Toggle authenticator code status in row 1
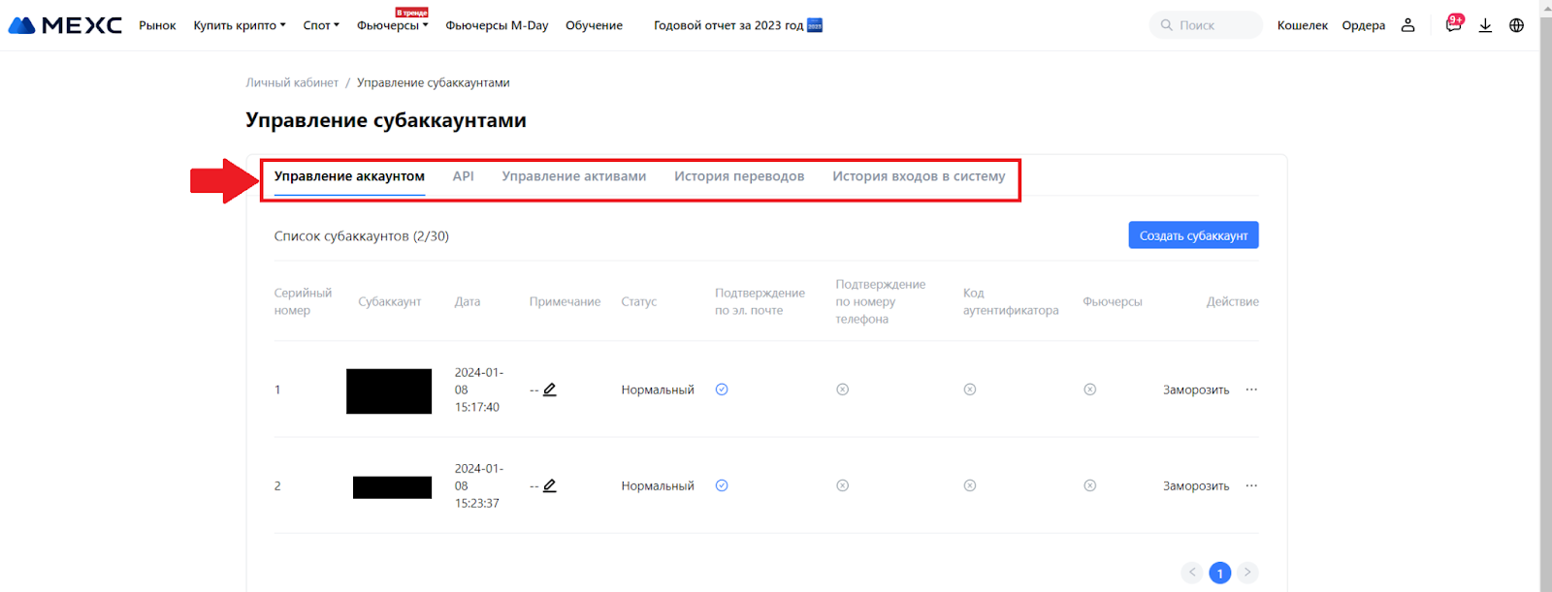The height and width of the screenshot is (592, 1552). click(969, 389)
